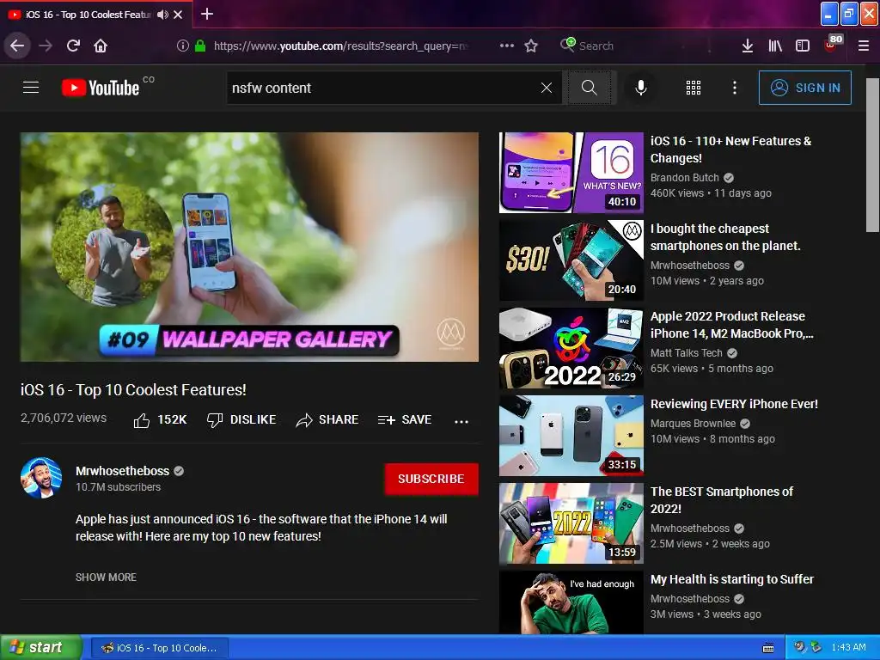Reload the current page
This screenshot has height=660, width=880.
pyautogui.click(x=73, y=46)
